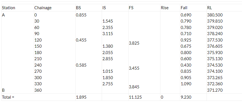Select foresight value 3.845
The height and width of the screenshot is (102, 242).
click(134, 87)
